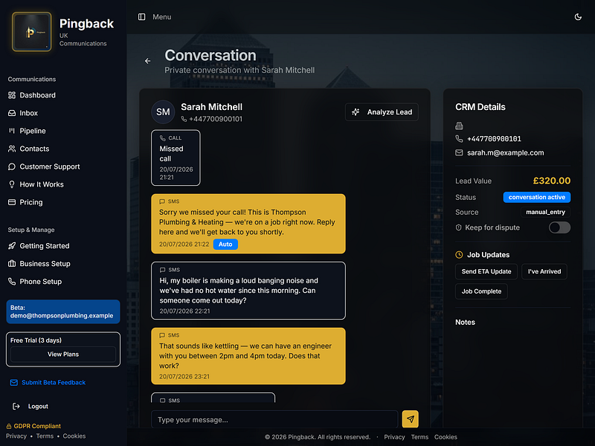Click Send ETA Update button
The image size is (595, 446).
click(486, 271)
